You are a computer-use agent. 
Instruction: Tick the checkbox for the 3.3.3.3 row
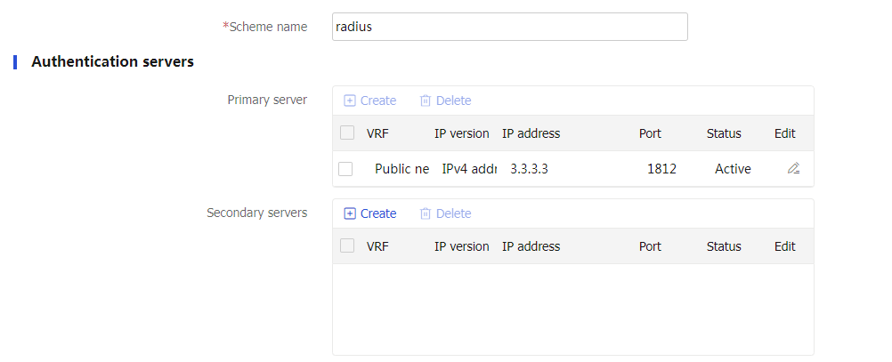point(345,169)
